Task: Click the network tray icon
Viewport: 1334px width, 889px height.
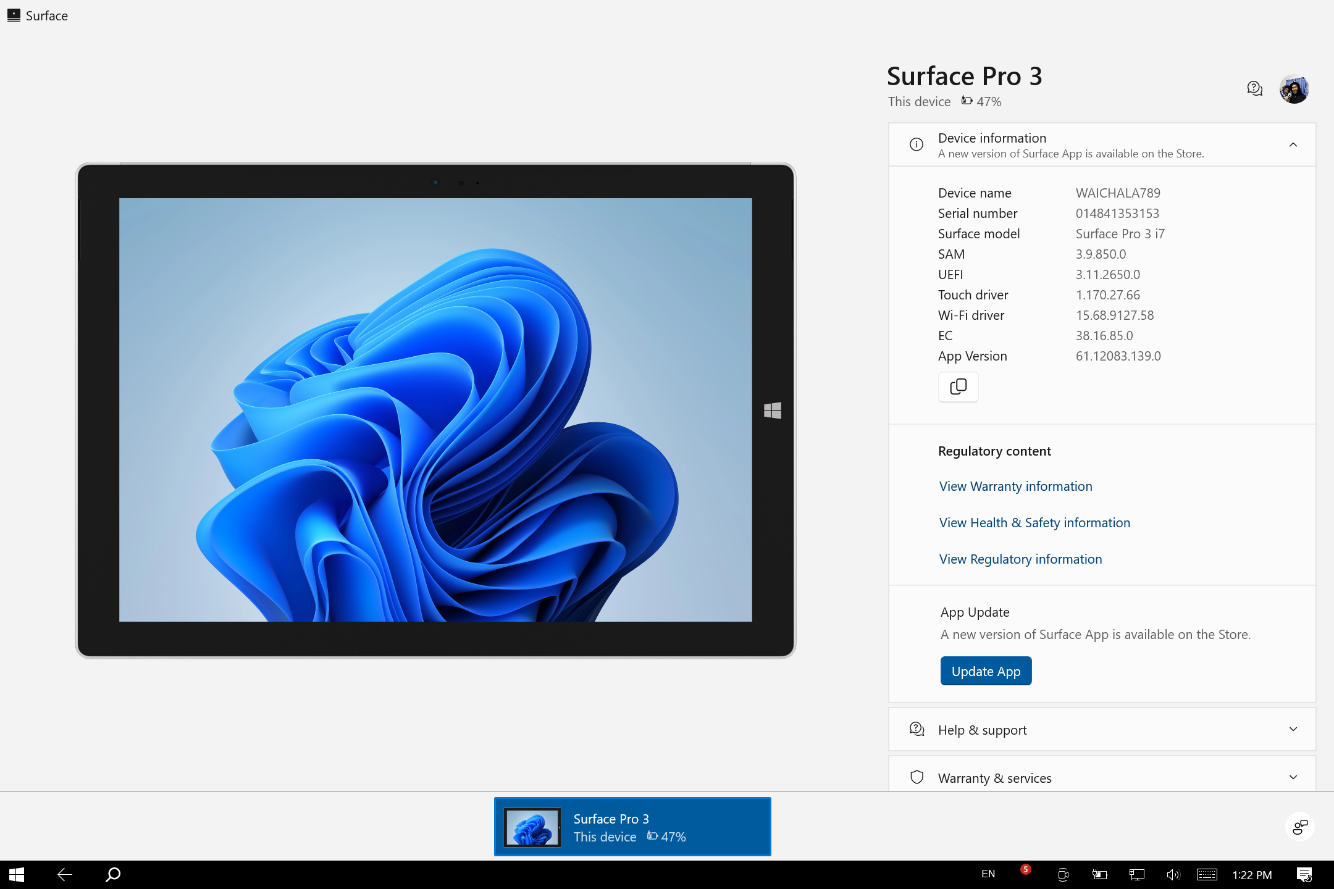Action: pos(1136,875)
